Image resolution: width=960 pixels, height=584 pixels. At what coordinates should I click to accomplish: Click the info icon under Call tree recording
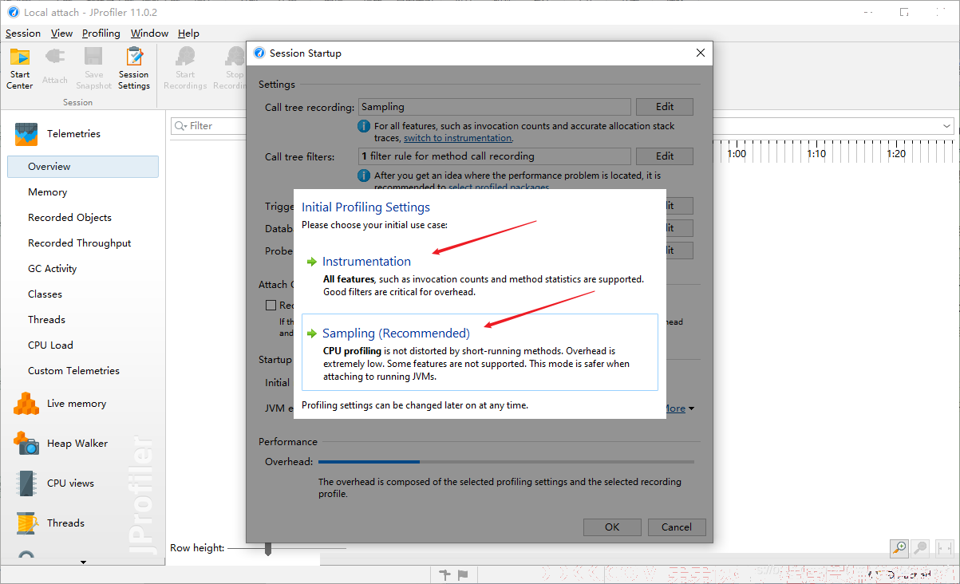[x=364, y=126]
